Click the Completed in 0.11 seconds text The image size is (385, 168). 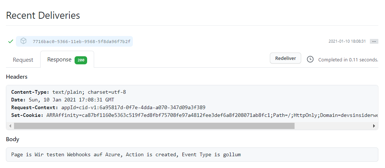tap(348, 60)
